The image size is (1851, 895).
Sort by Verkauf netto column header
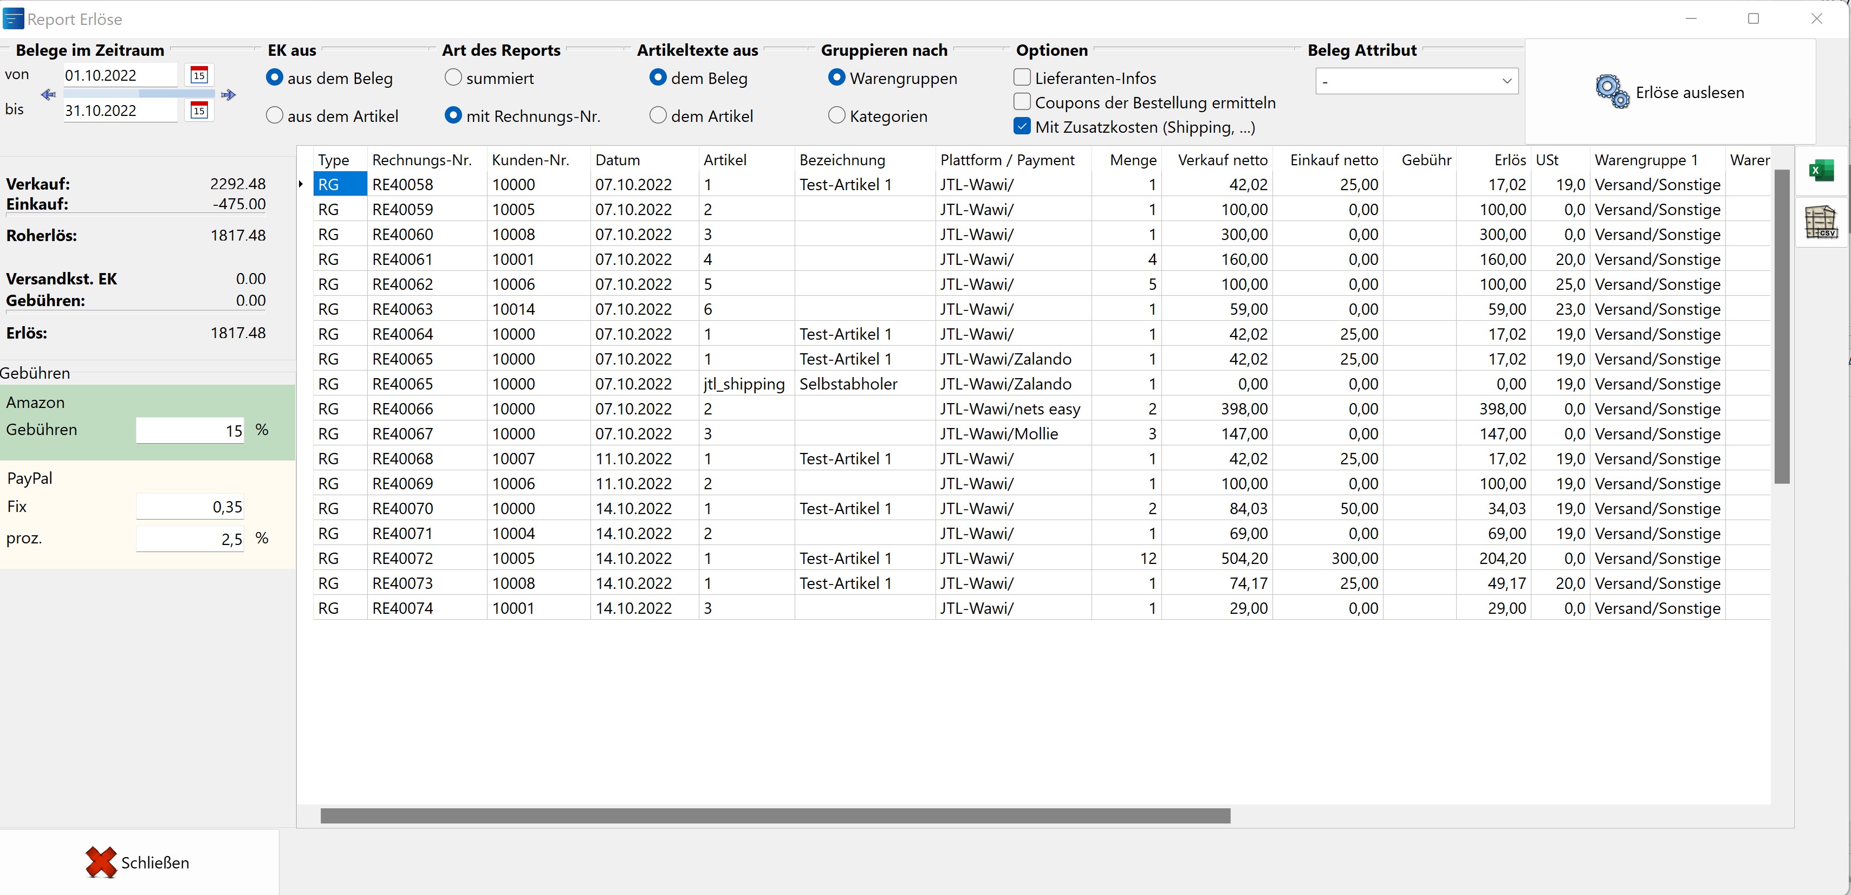tap(1217, 160)
